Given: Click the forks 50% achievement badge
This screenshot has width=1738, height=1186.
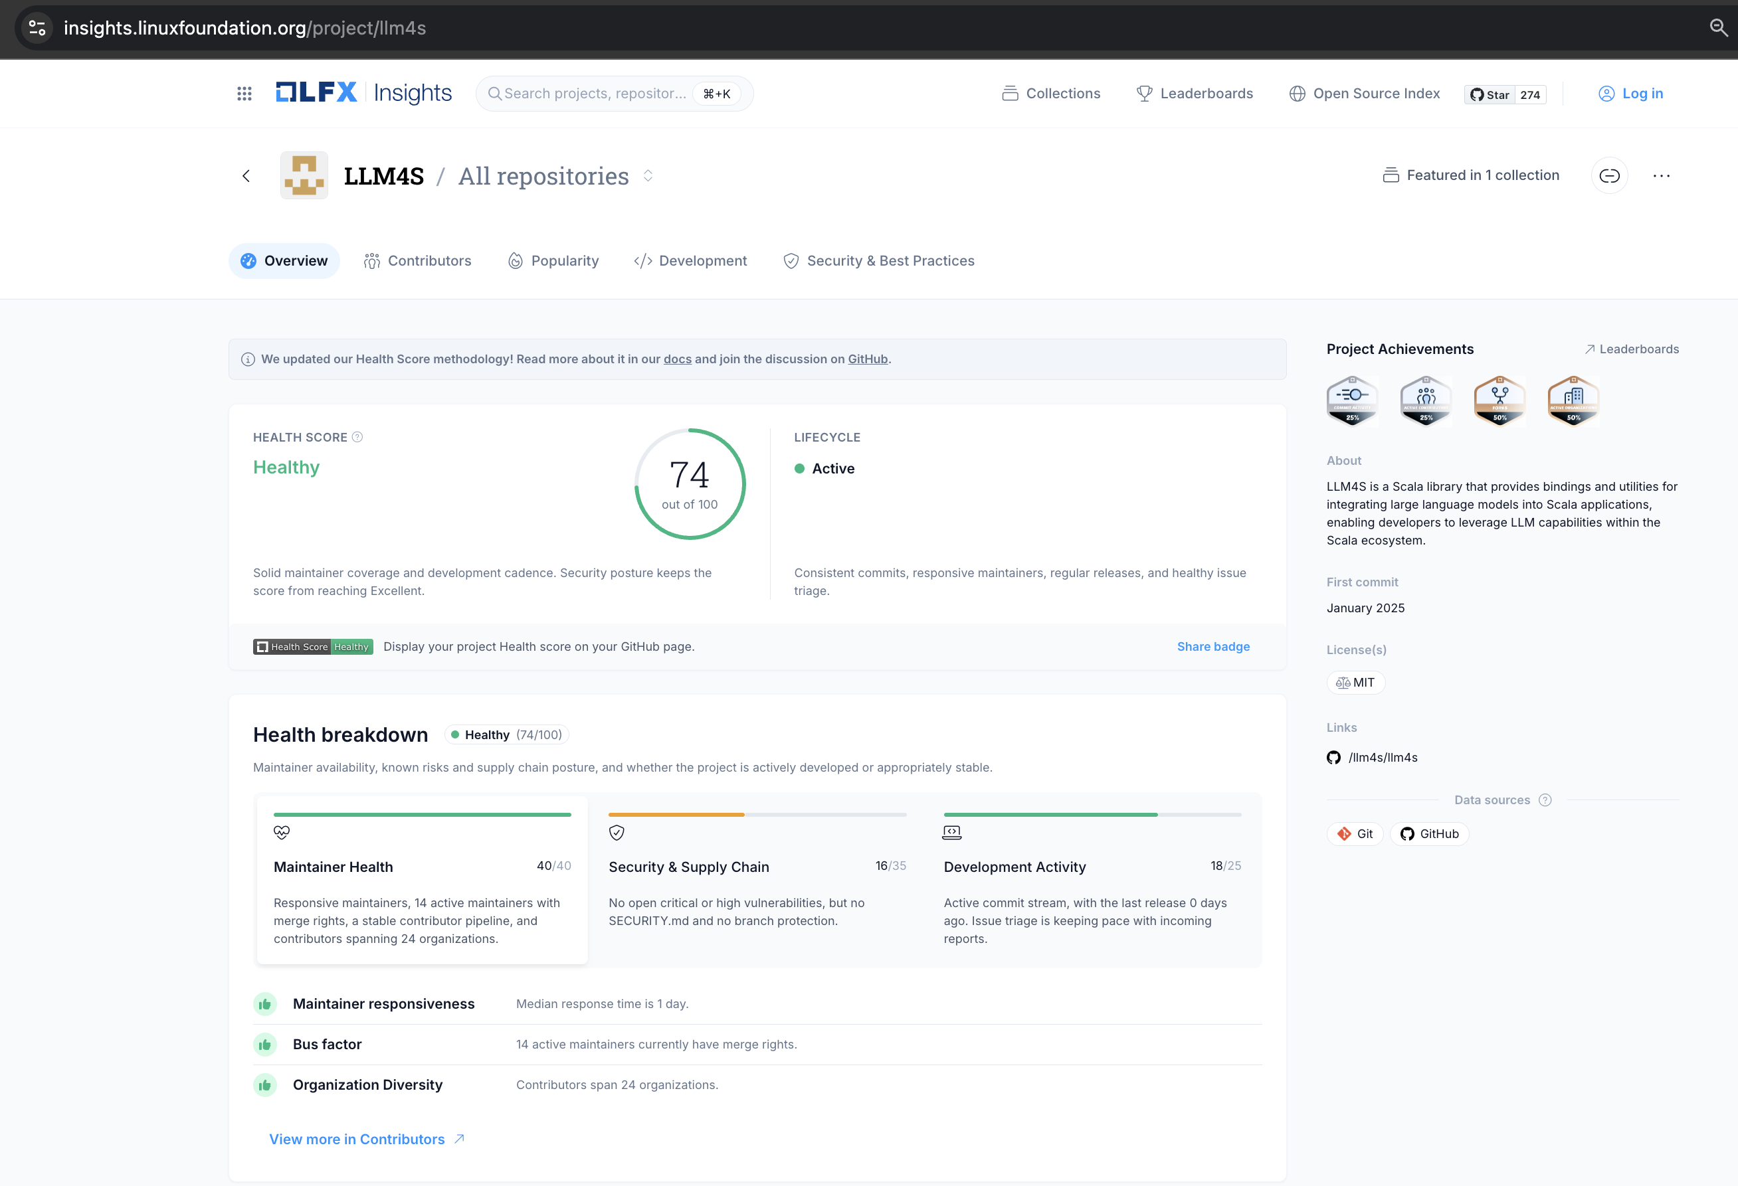Looking at the screenshot, I should pos(1499,400).
